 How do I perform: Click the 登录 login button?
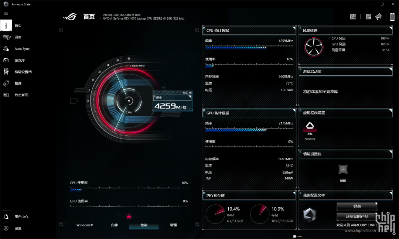coord(357,206)
